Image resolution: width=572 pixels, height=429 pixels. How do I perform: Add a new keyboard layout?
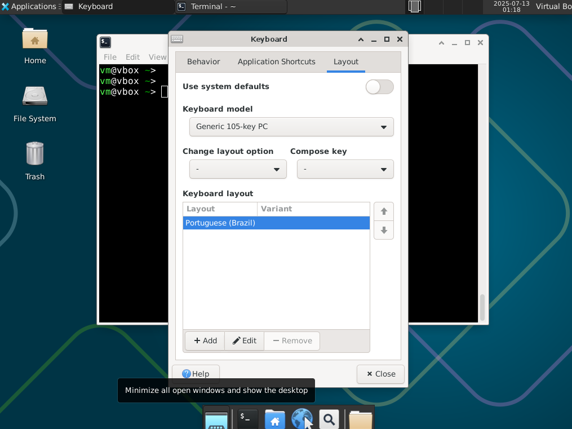pos(205,340)
